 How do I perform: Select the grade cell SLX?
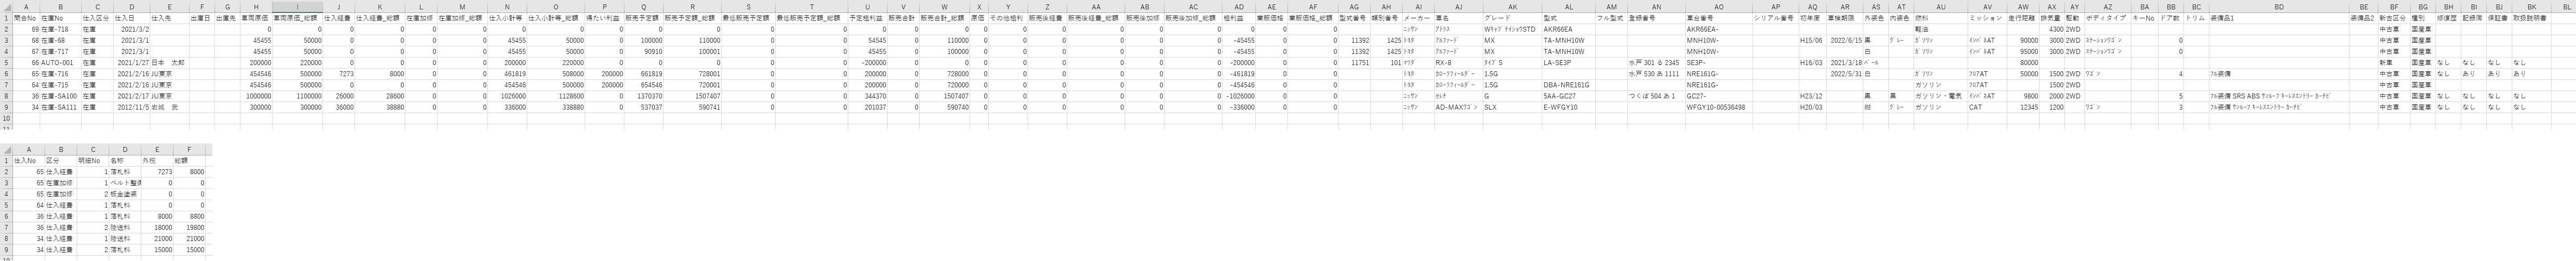tap(1512, 107)
